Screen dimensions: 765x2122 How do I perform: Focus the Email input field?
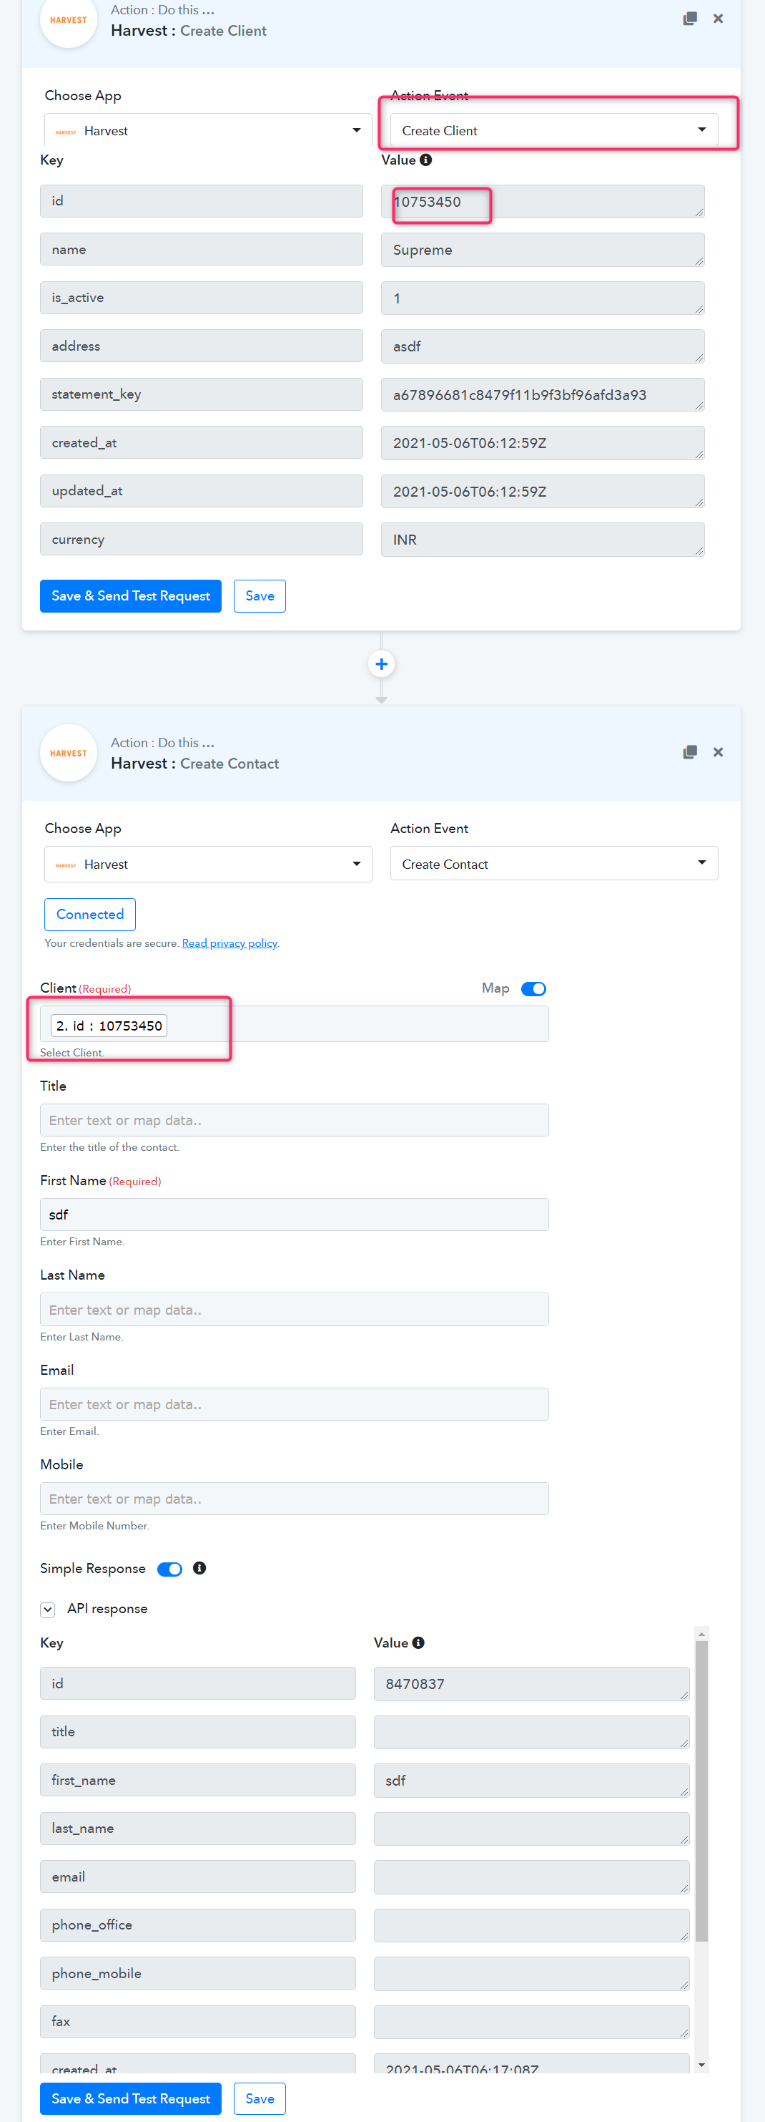pos(295,1404)
